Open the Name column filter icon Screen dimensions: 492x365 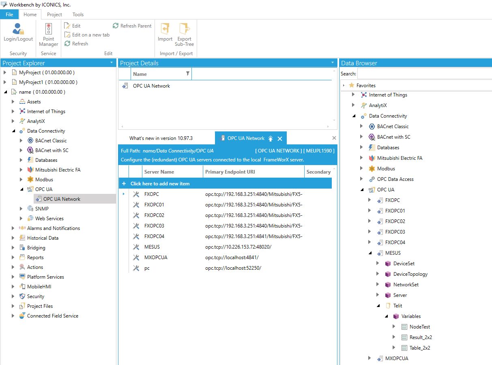(x=187, y=74)
